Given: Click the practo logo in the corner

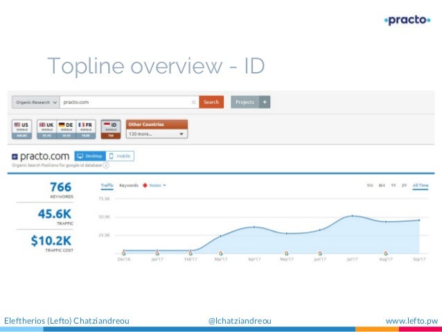Looking at the screenshot, I should [x=407, y=20].
